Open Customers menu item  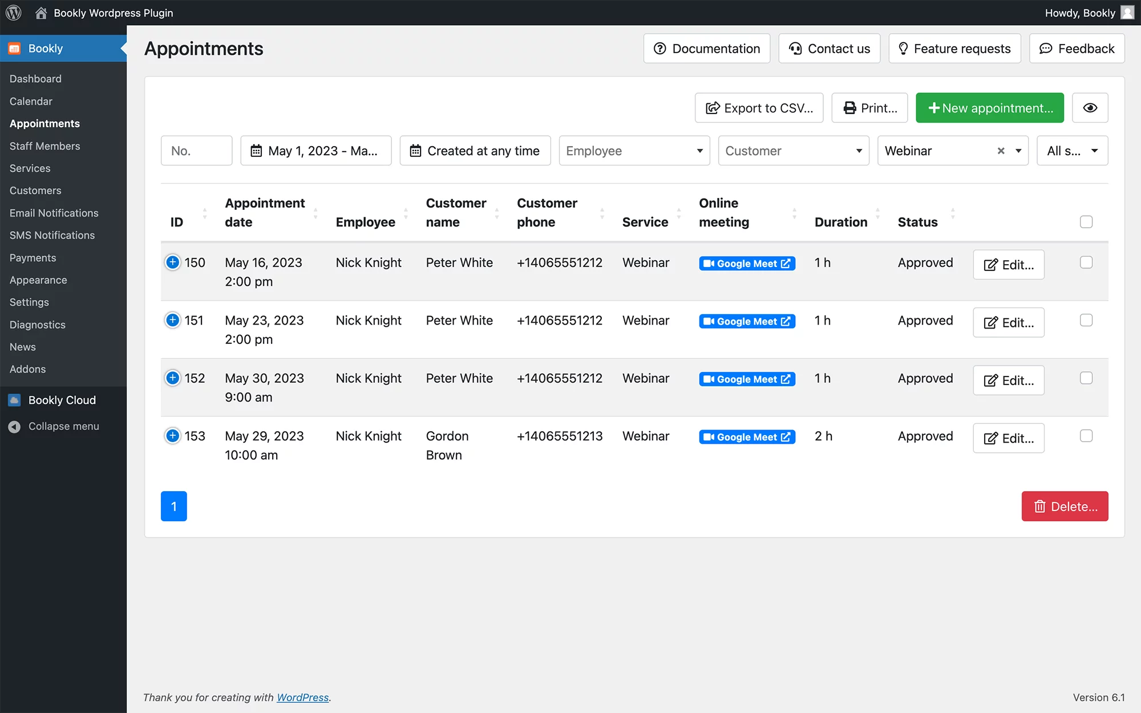click(35, 191)
